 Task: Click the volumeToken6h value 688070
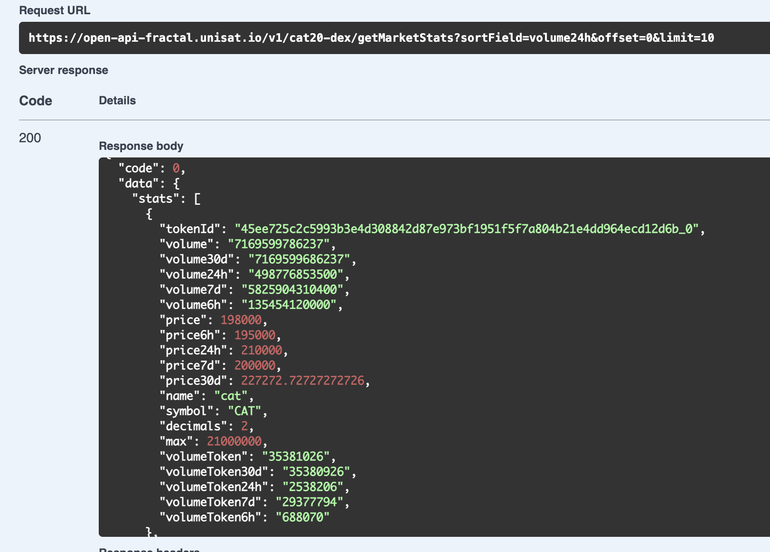click(302, 517)
